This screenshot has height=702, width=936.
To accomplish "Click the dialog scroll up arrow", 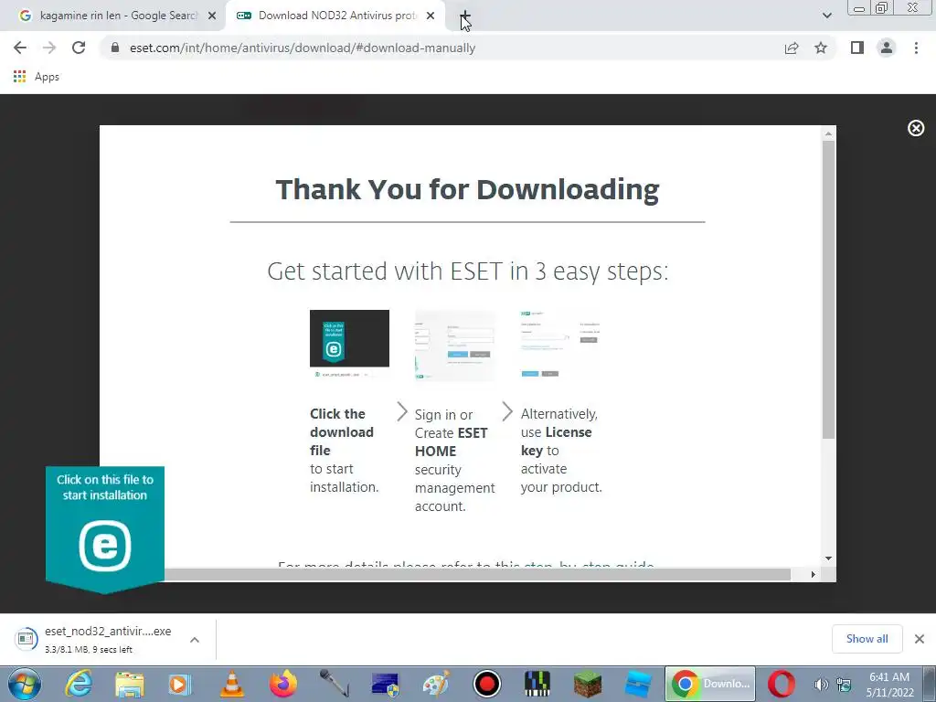I will pos(828,133).
